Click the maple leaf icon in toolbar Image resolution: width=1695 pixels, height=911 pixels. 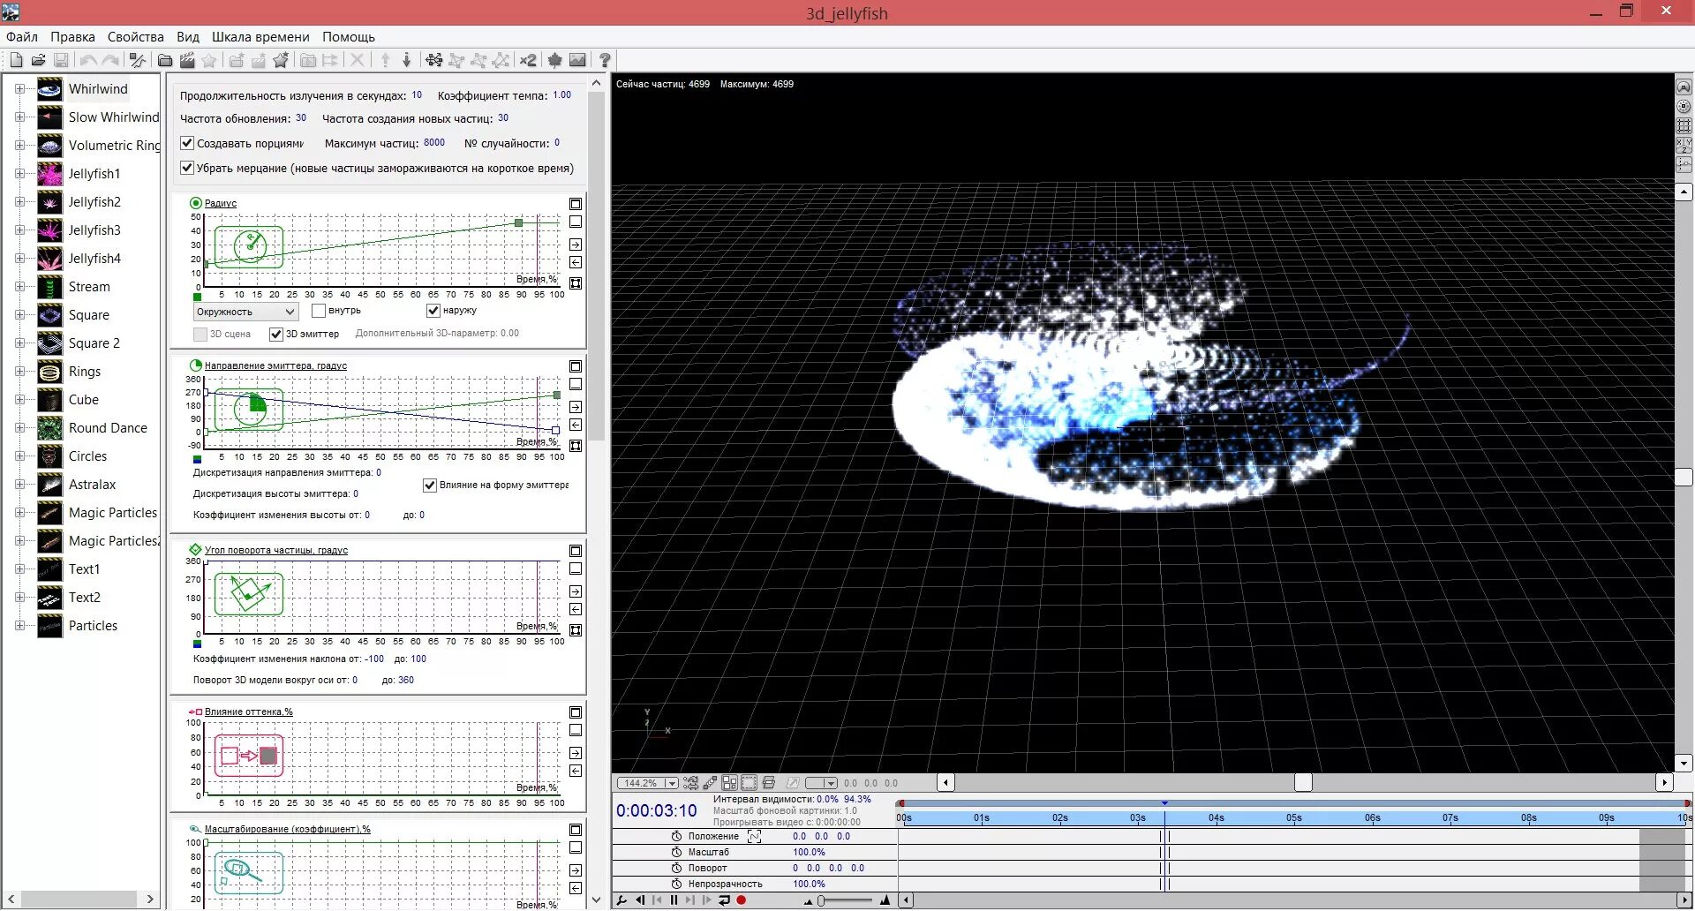(x=554, y=60)
